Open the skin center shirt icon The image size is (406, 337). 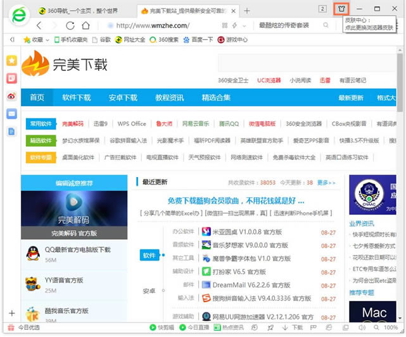click(x=341, y=9)
